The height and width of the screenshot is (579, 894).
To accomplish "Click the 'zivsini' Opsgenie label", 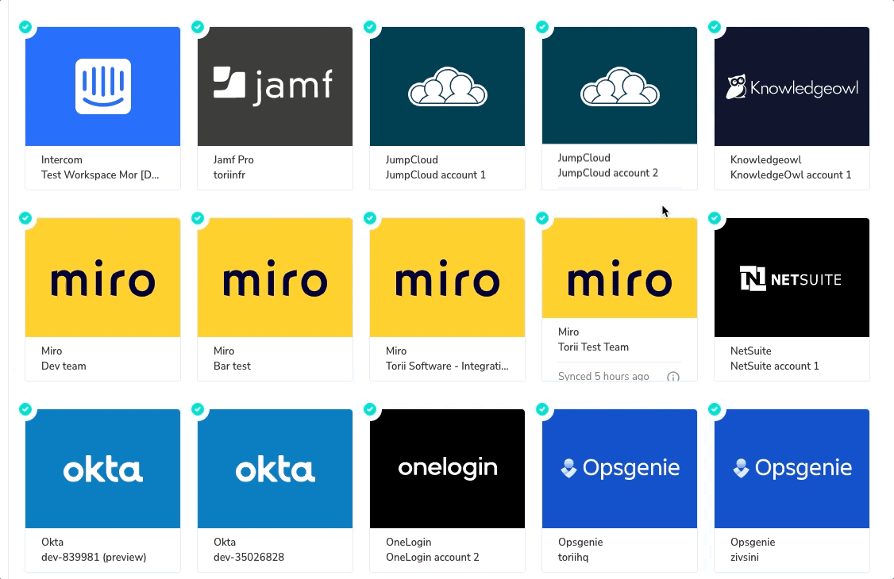I will [x=744, y=558].
